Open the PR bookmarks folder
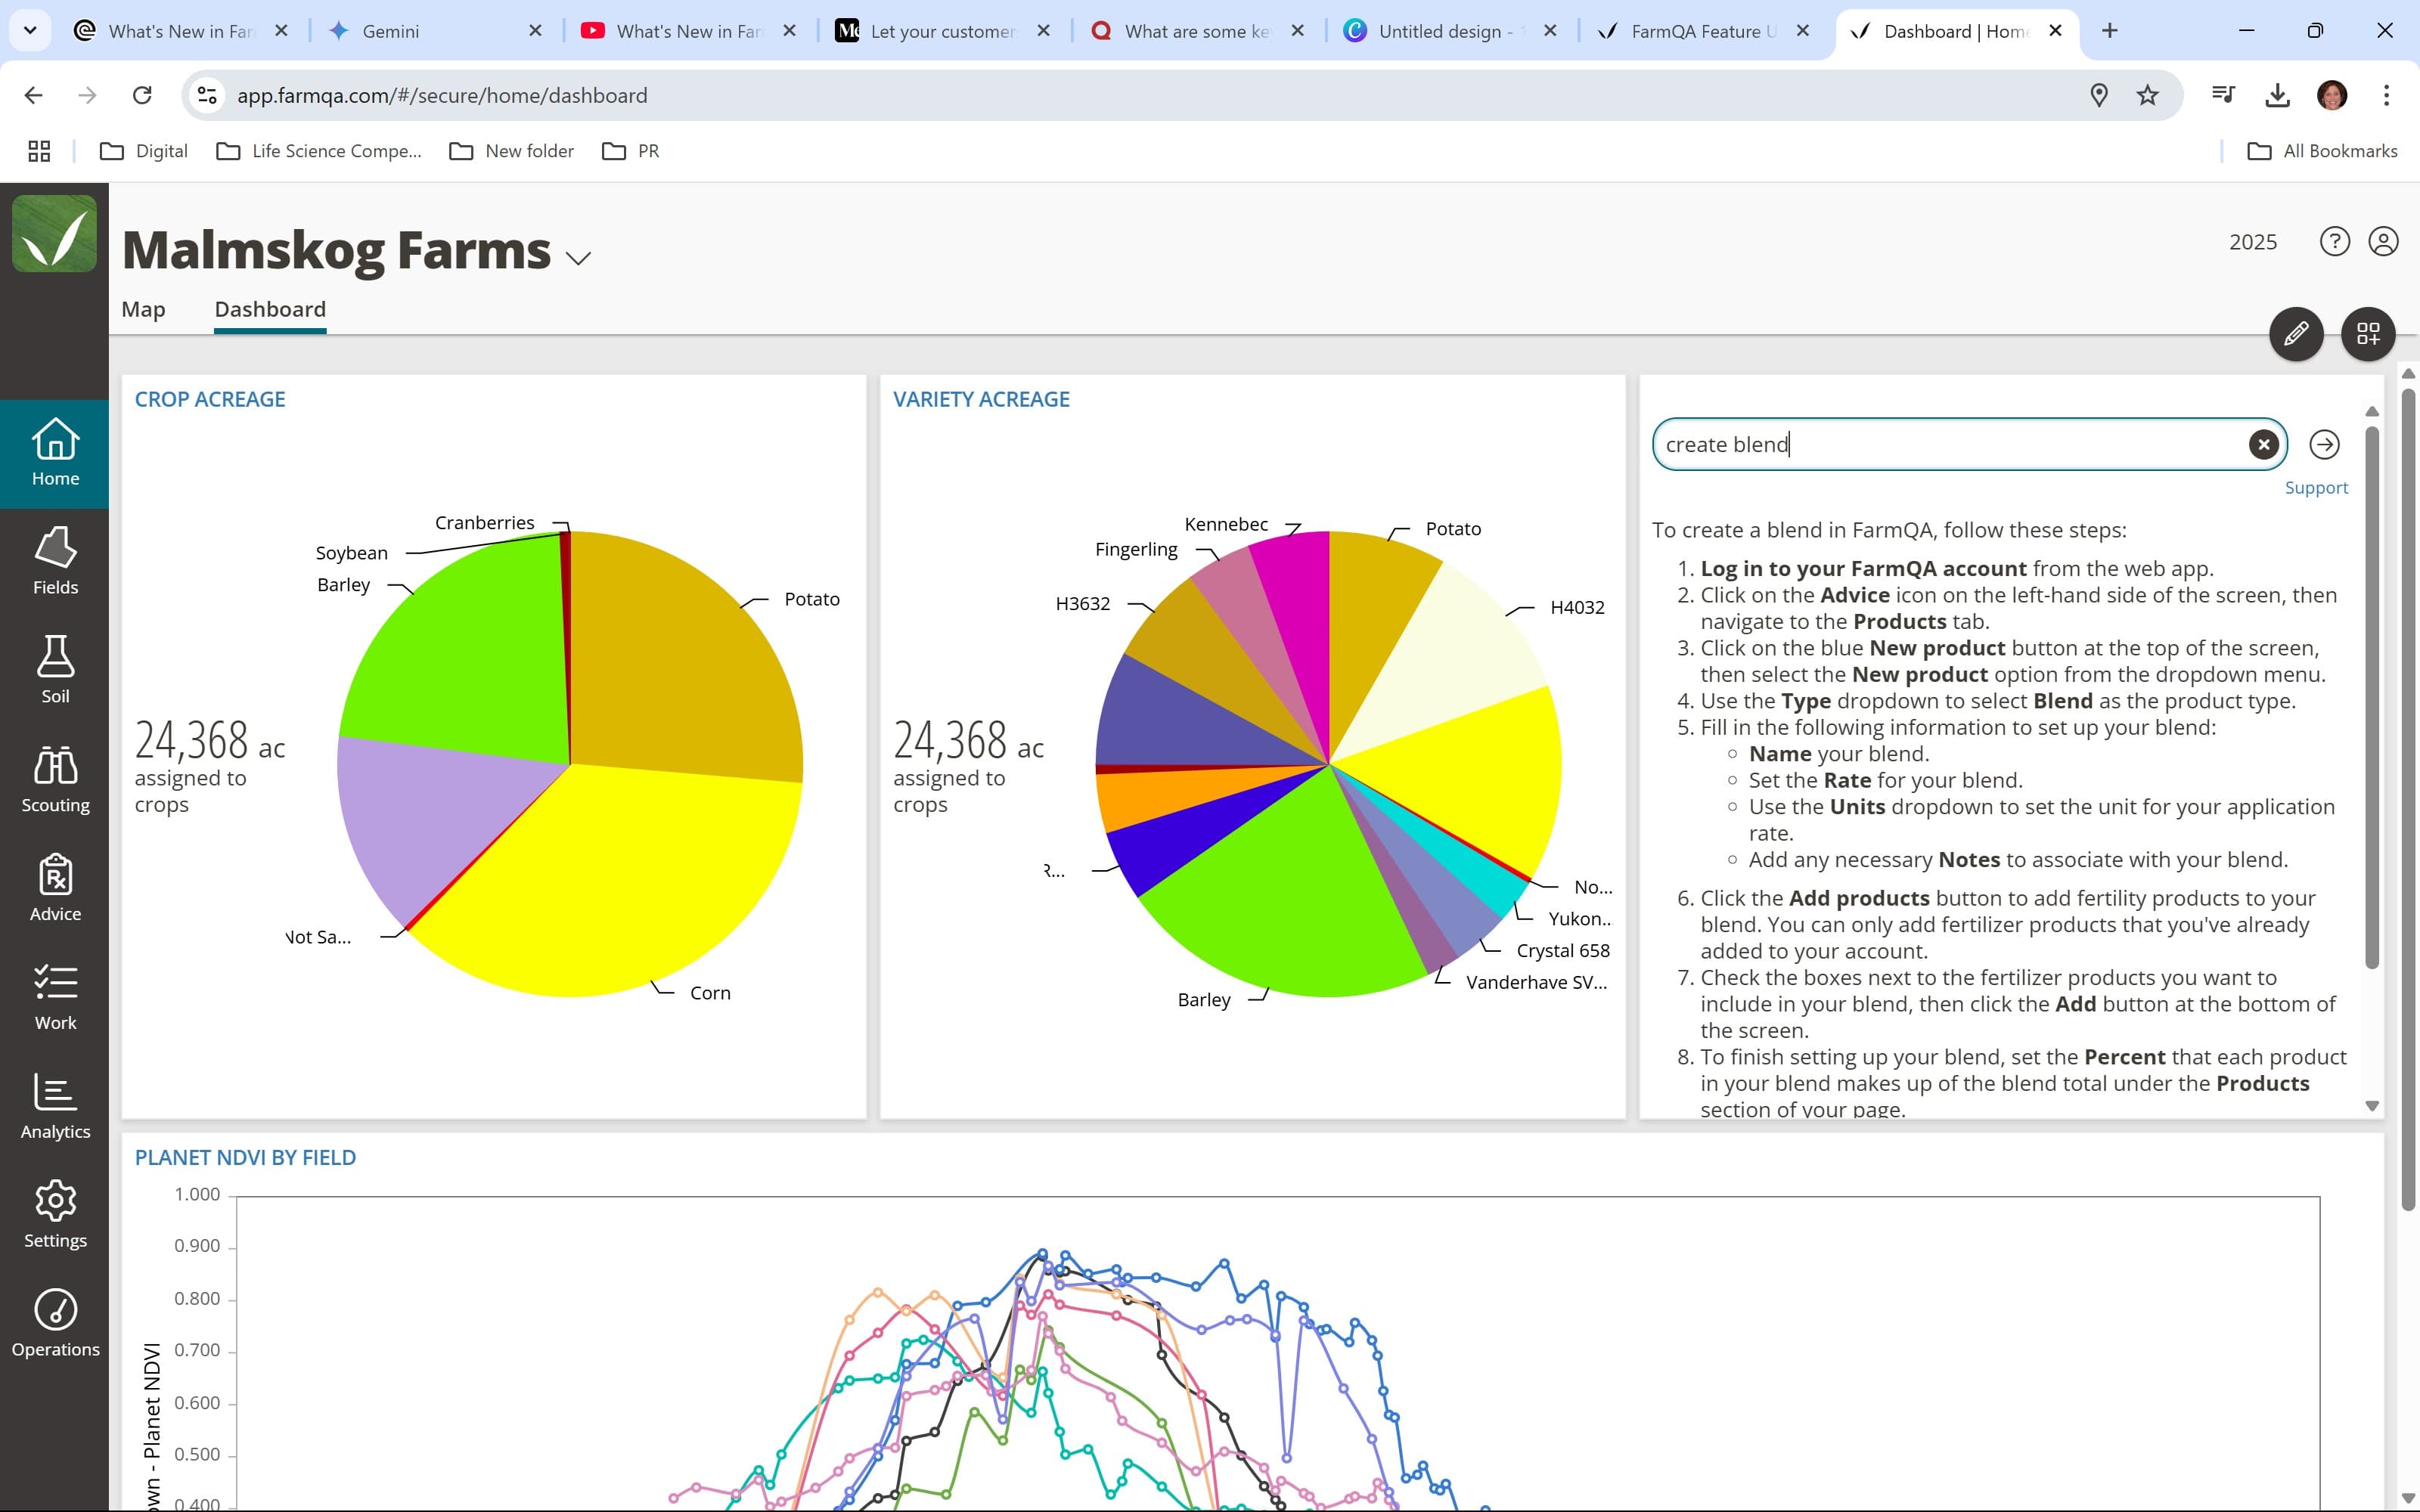This screenshot has height=1512, width=2420. 631,151
